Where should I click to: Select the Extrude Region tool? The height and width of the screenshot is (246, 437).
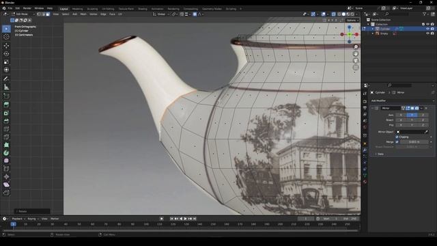pos(6,105)
